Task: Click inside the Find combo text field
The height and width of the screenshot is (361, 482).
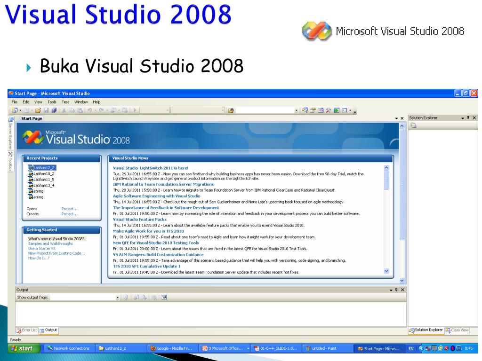Action: pos(265,110)
